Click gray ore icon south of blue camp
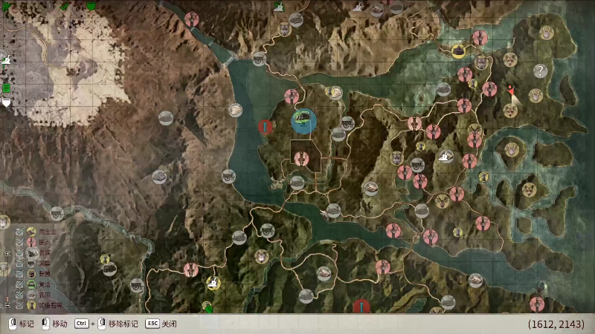Viewport: 595px width, 334px height. tap(297, 183)
